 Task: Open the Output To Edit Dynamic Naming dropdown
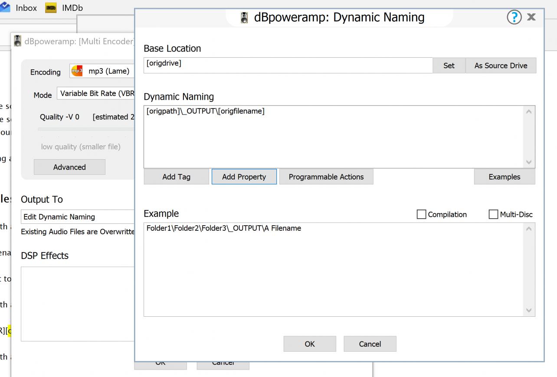[x=78, y=217]
